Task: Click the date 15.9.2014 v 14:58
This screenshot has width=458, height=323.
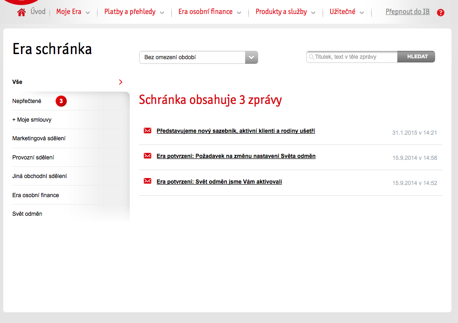Action: pyautogui.click(x=415, y=158)
